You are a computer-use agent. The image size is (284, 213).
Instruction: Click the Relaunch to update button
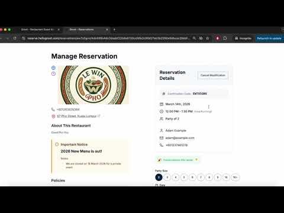269,38
